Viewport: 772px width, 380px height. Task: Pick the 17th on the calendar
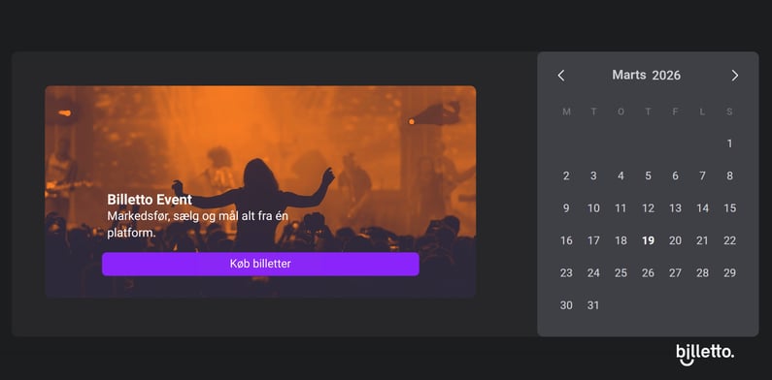click(593, 240)
